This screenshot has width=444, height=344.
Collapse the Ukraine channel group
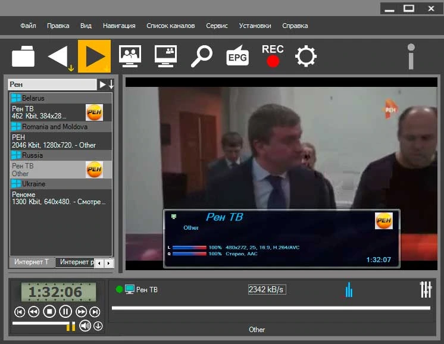click(61, 184)
